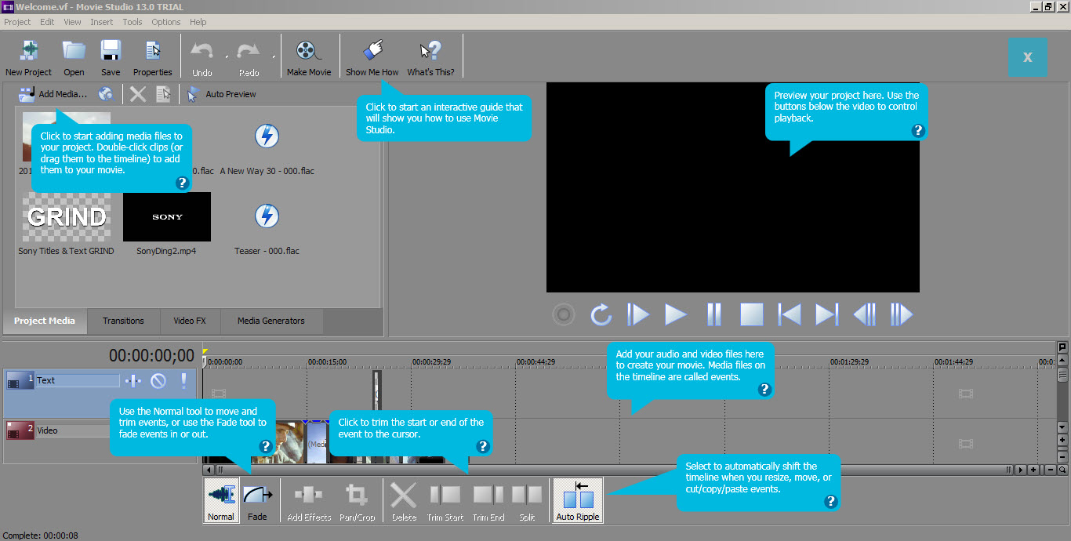This screenshot has width=1071, height=541.
Task: Click the What's This help icon
Action: [430, 56]
